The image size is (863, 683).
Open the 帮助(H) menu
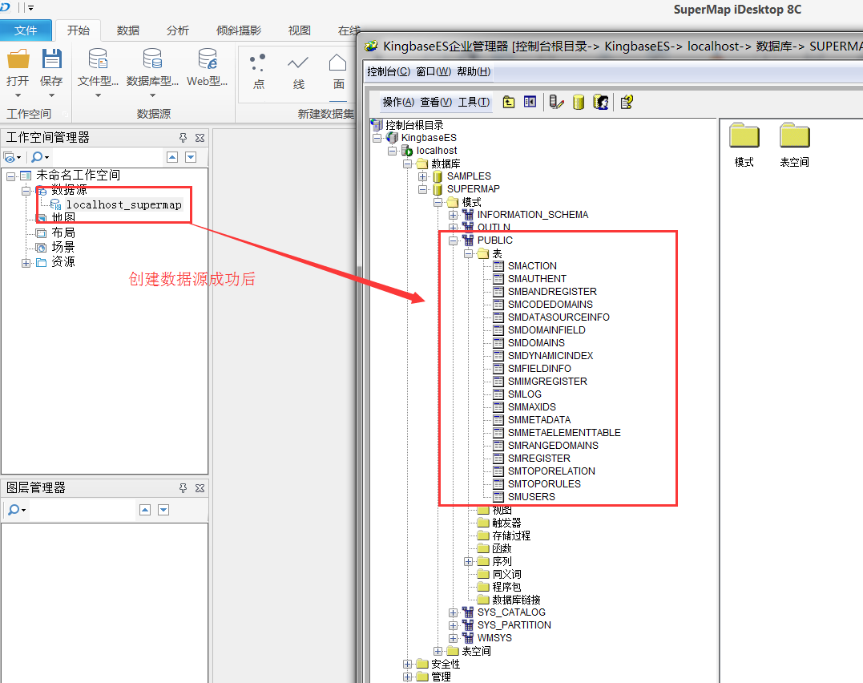tap(474, 71)
